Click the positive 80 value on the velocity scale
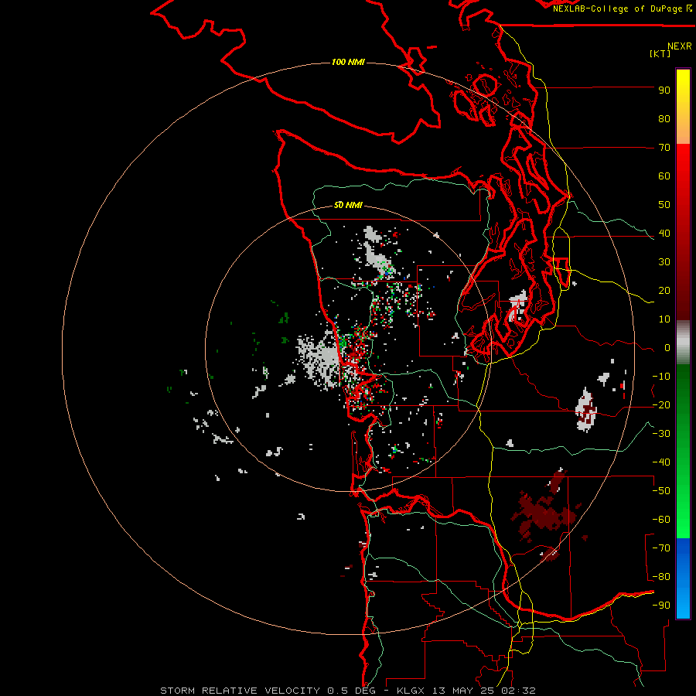This screenshot has height=696, width=696. (x=664, y=118)
